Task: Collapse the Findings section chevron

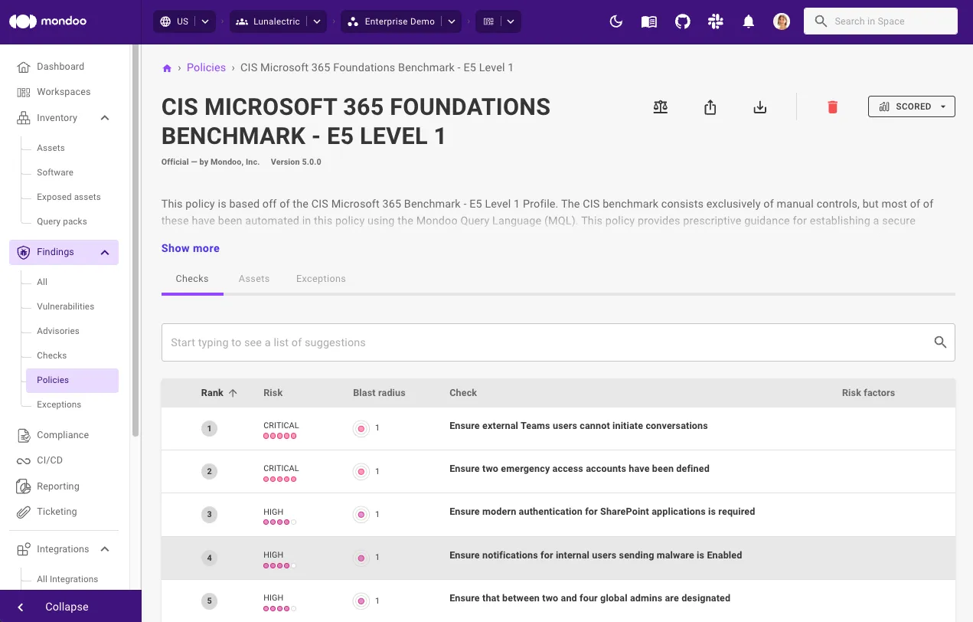Action: point(105,252)
